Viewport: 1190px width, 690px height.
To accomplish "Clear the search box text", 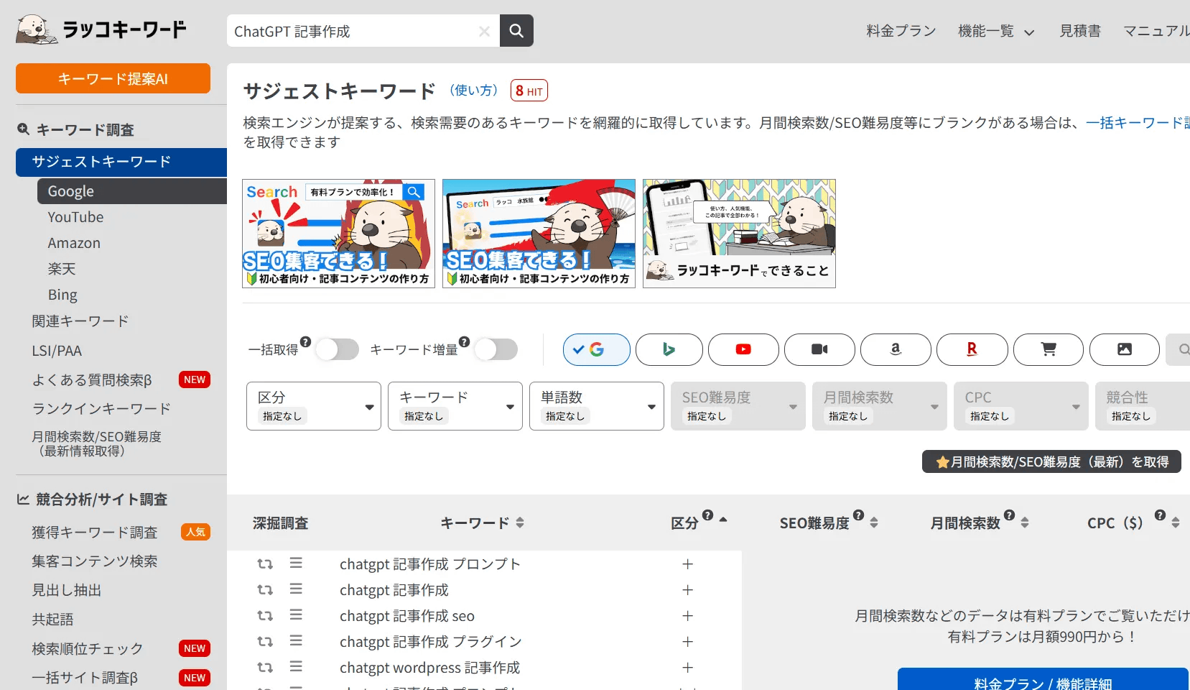I will tap(484, 32).
